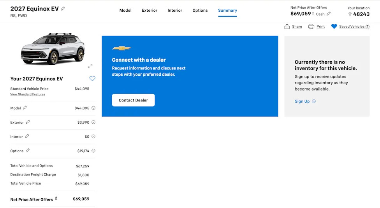Click the RS, FWD trim subtitle
Viewport: 380px width, 208px height.
[19, 16]
